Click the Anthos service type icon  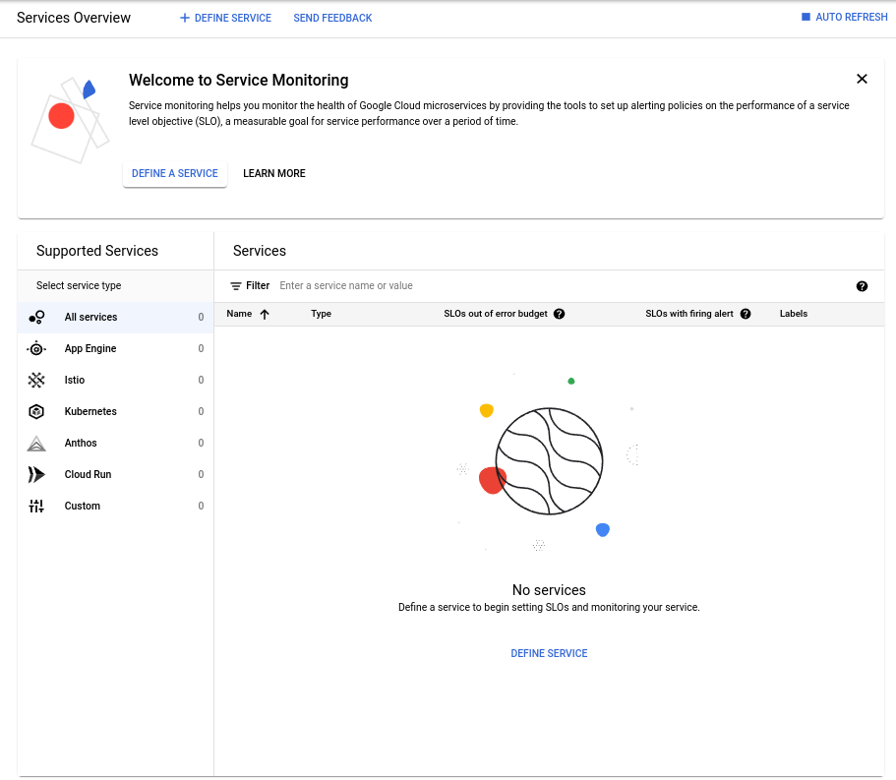(x=35, y=443)
